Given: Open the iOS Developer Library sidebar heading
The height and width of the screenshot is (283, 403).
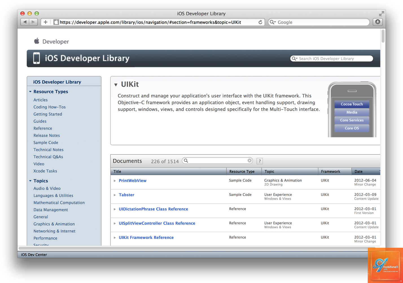Looking at the screenshot, I should click(57, 82).
